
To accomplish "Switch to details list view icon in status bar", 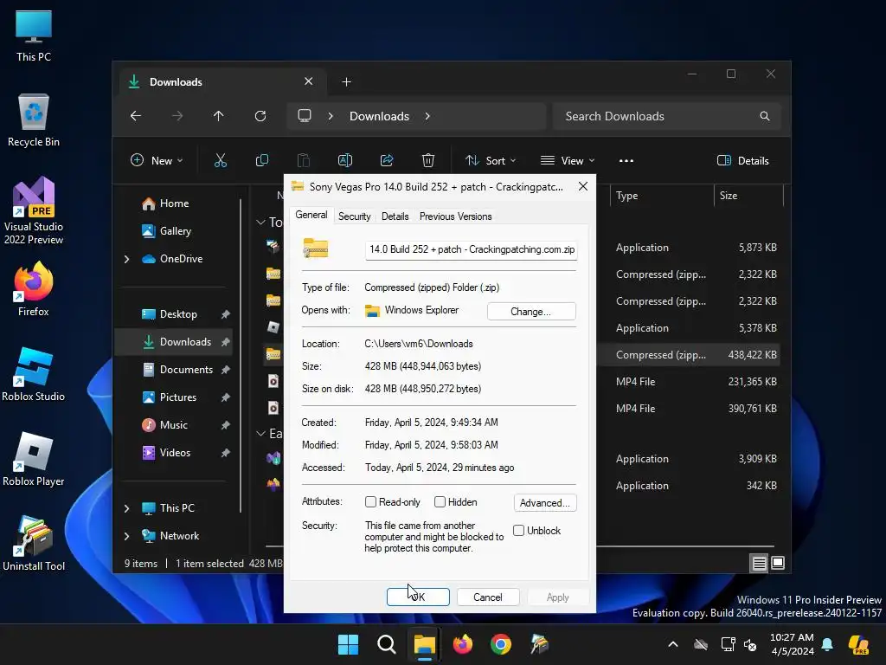I will tap(759, 563).
